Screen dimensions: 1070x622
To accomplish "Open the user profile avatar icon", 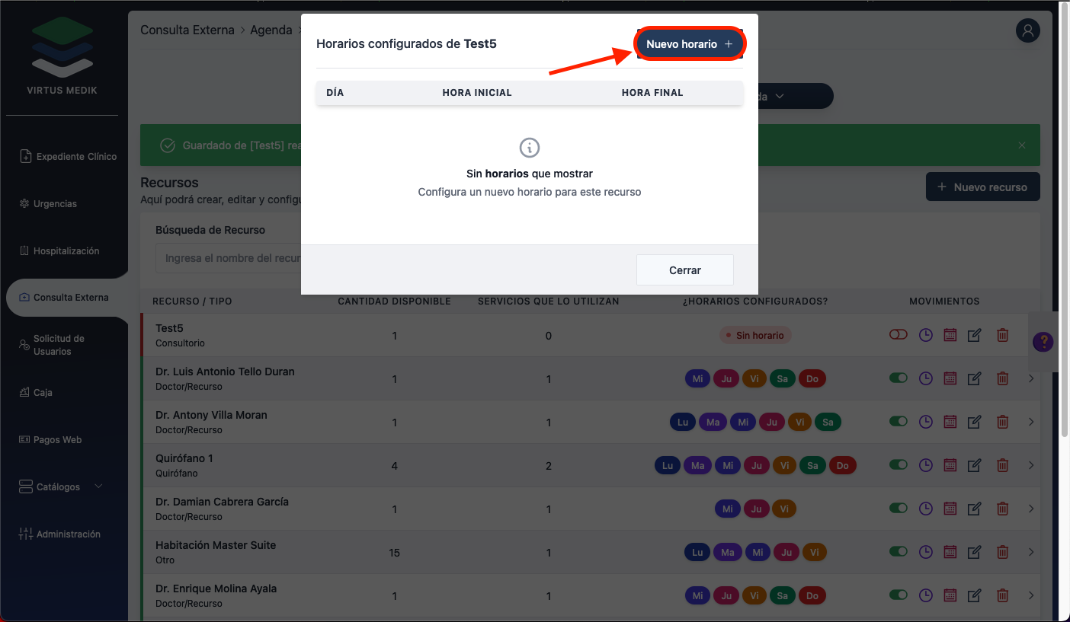I will pos(1027,31).
